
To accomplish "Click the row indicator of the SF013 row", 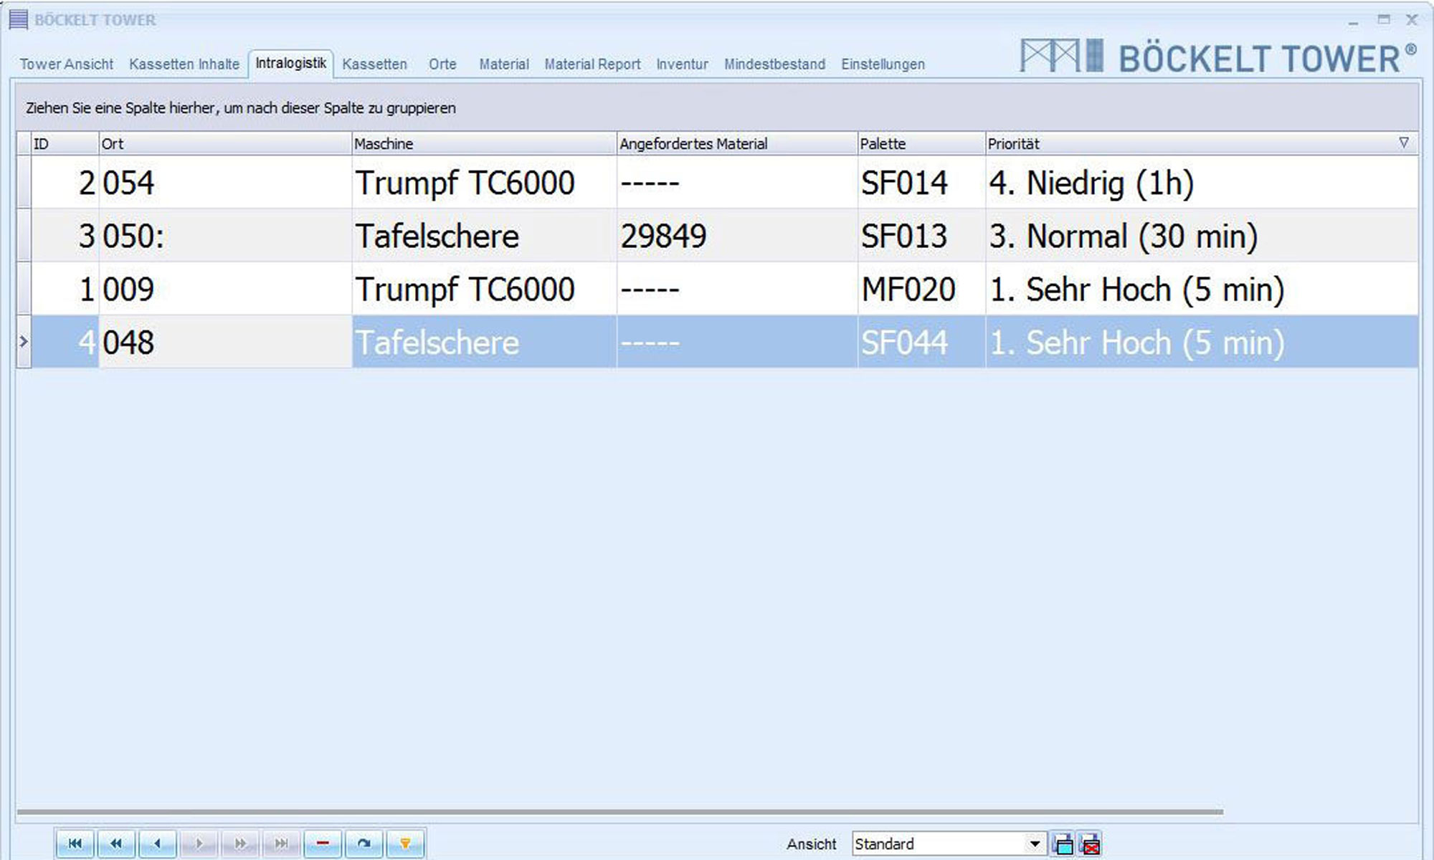I will 24,235.
